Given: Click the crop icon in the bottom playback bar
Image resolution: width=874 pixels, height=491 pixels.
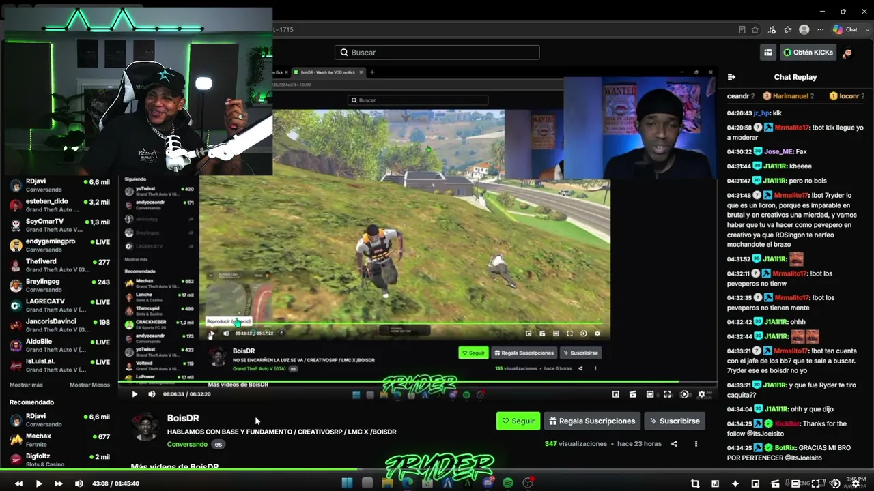Looking at the screenshot, I should tap(695, 483).
